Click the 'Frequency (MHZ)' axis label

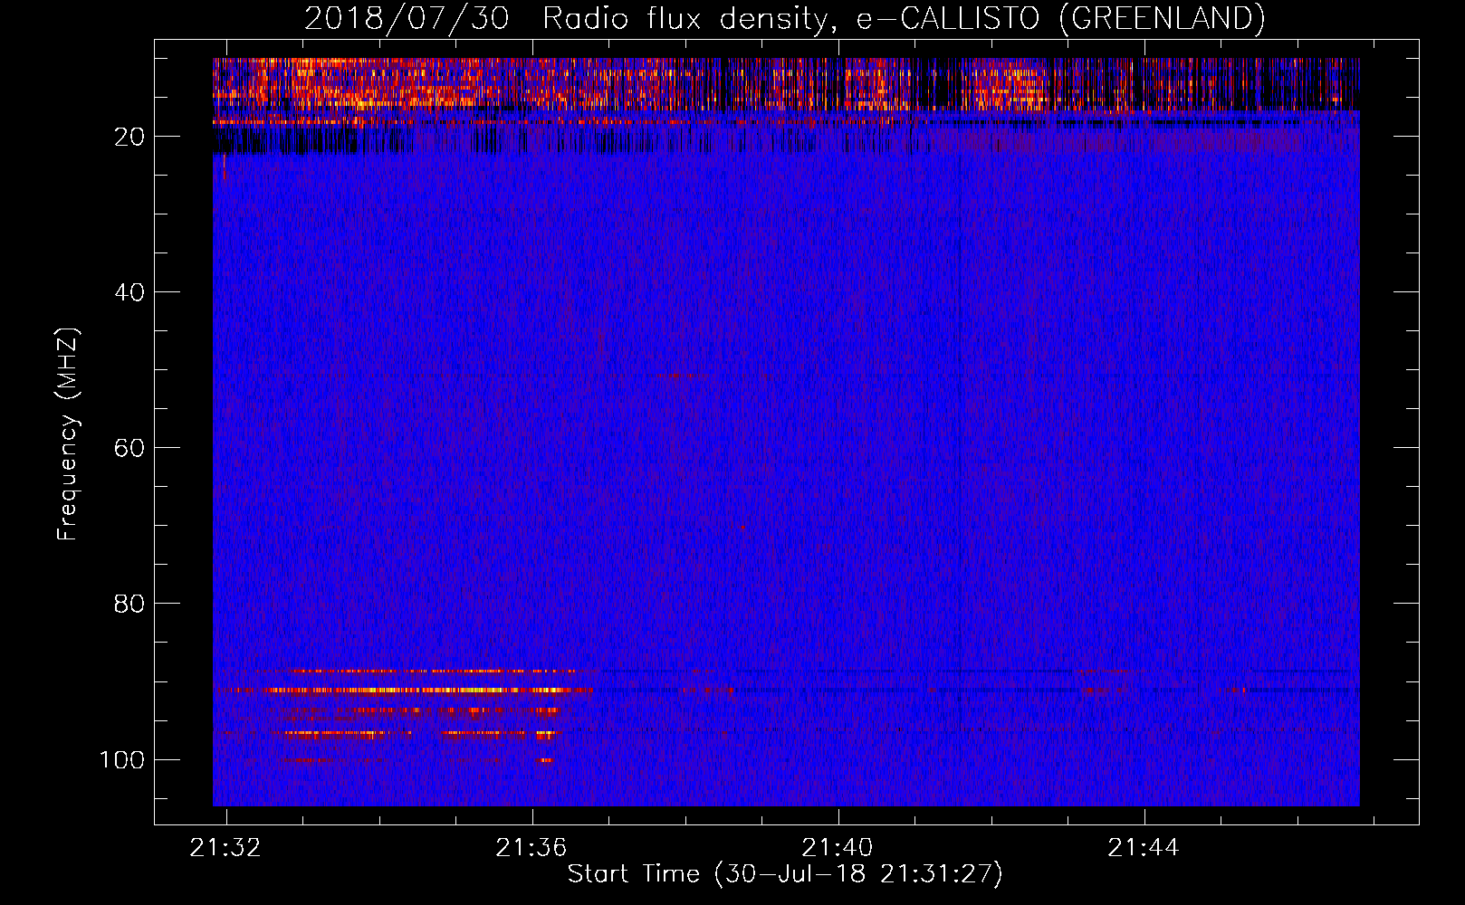pyautogui.click(x=68, y=434)
